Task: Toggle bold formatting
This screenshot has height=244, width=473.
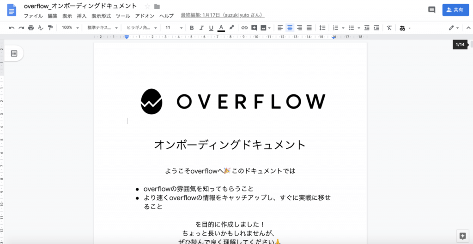Action: click(192, 28)
